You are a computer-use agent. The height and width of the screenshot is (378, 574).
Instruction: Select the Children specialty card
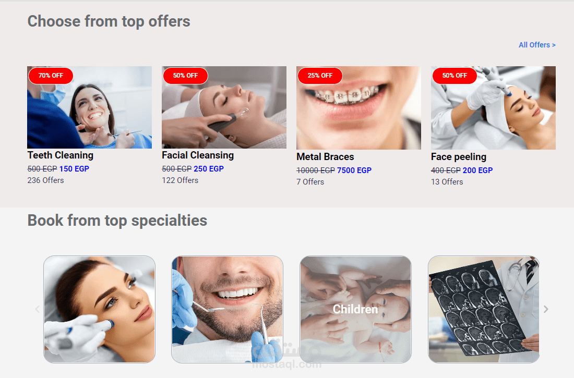[356, 309]
